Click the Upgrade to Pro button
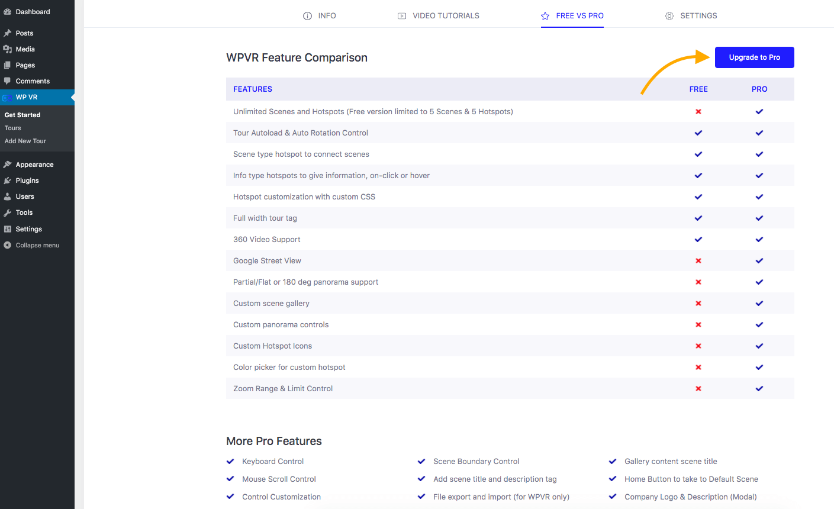This screenshot has height=509, width=834. 755,57
